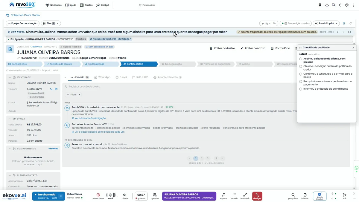
Task: Switch to the SMS e RCS tab
Action: tap(140, 77)
